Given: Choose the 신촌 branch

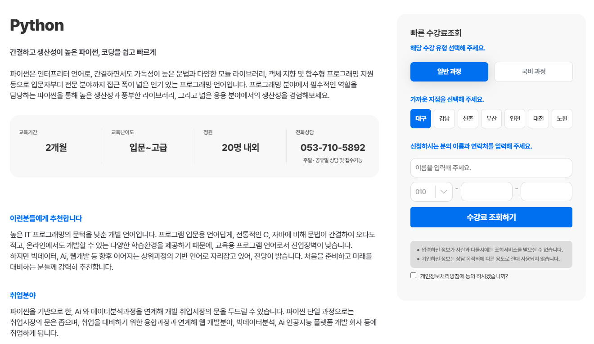Looking at the screenshot, I should point(468,118).
